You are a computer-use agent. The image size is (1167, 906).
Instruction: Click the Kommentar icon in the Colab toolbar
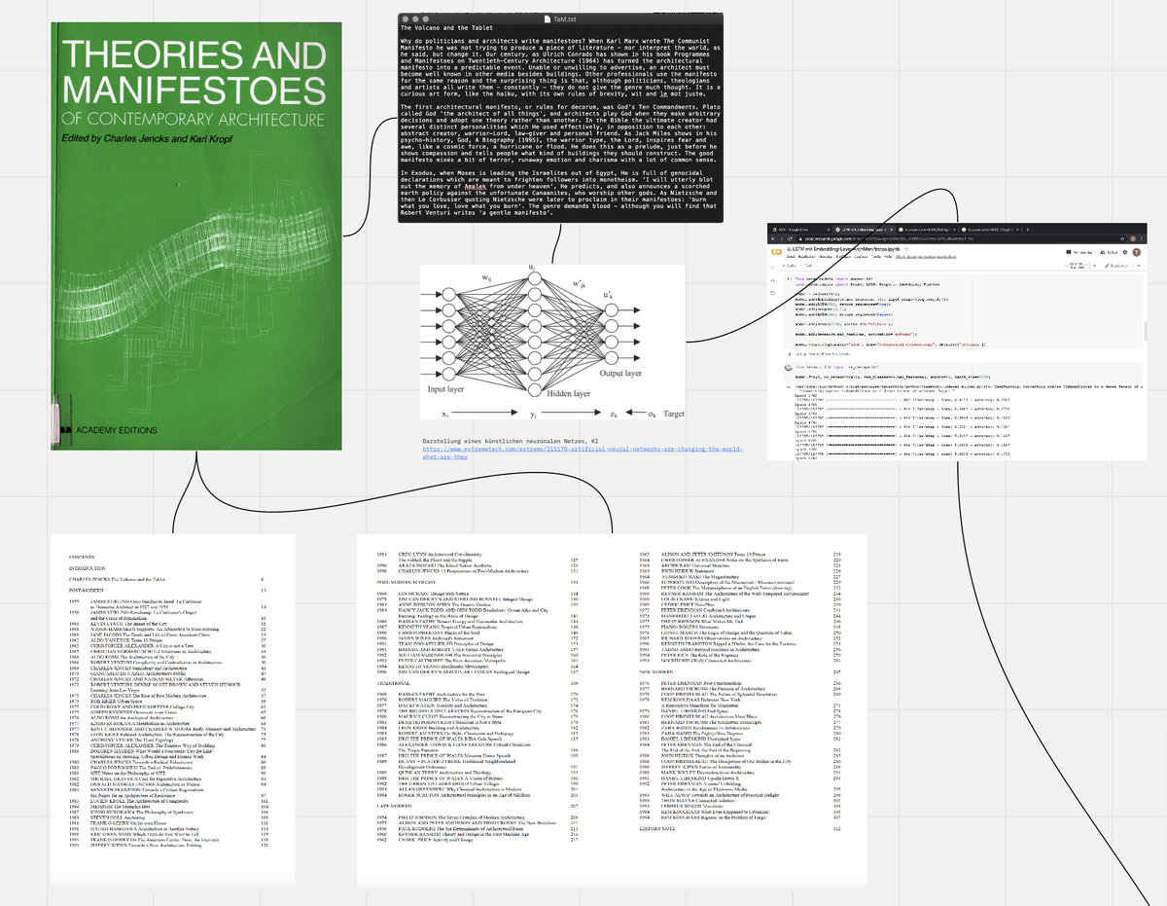tap(1067, 251)
